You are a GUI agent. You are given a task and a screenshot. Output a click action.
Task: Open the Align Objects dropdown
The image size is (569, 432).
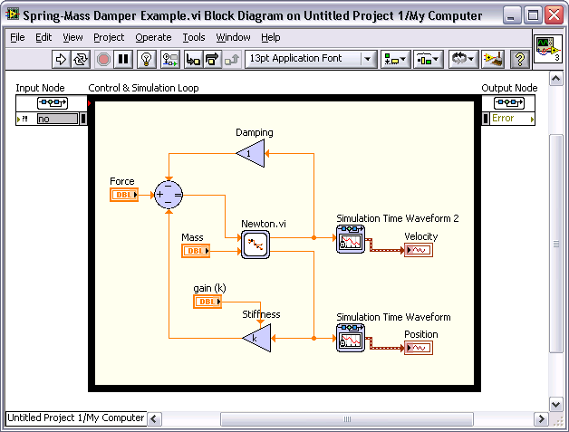(396, 59)
